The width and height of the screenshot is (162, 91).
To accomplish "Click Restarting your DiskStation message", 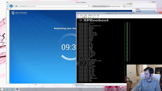I will coord(65,28).
